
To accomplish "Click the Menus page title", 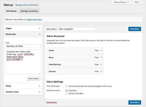I will click(x=8, y=5).
